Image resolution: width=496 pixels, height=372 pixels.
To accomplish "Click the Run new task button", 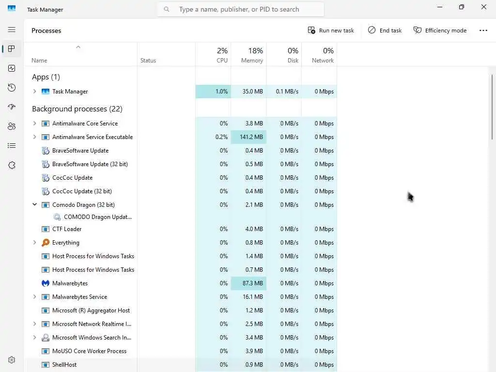I will click(x=331, y=31).
